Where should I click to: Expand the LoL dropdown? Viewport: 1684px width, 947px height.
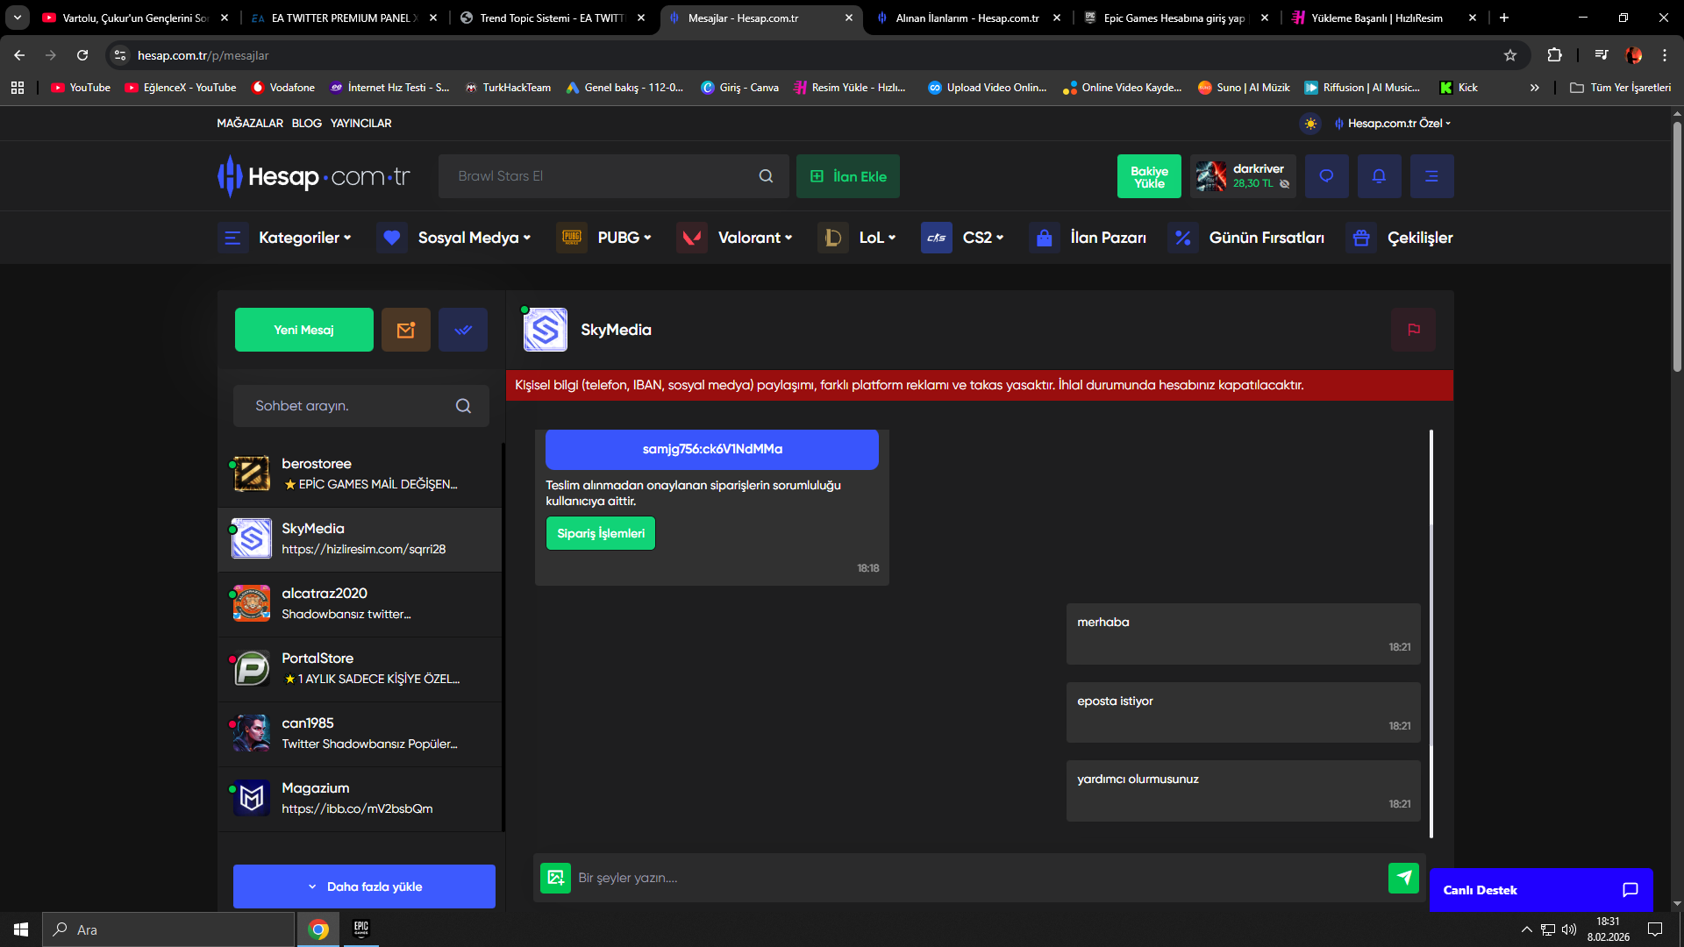[x=877, y=238]
